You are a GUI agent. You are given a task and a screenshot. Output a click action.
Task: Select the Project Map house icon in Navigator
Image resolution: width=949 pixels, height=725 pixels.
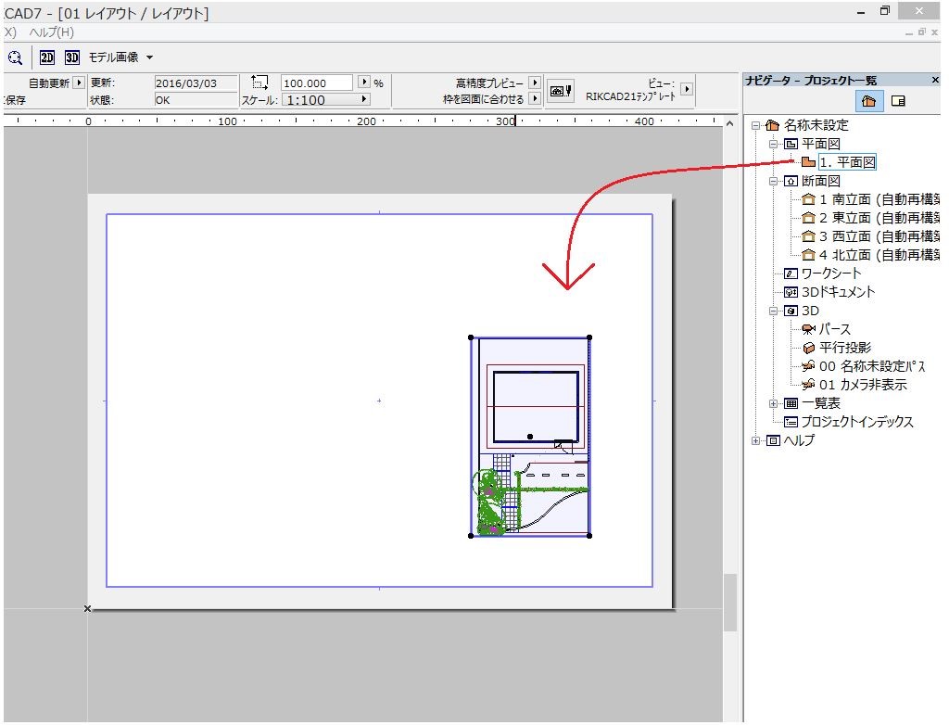click(868, 101)
